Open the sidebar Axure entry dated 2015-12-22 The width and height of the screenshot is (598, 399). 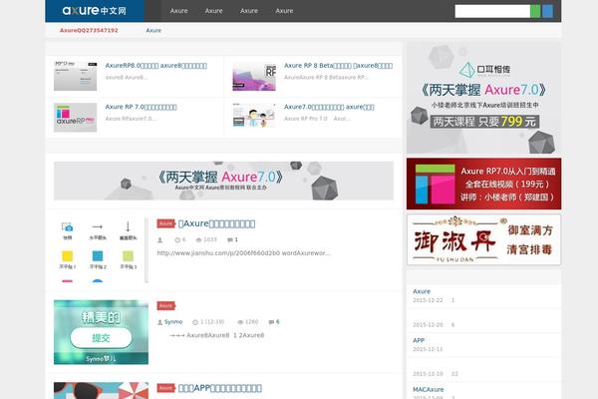422,291
